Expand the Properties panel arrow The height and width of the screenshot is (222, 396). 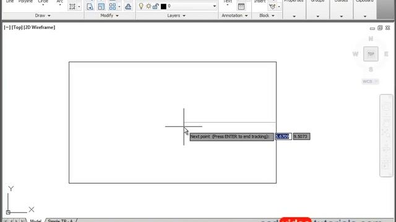pos(295,17)
